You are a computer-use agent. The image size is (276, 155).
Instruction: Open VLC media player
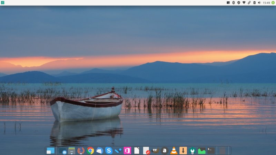pyautogui.click(x=174, y=151)
